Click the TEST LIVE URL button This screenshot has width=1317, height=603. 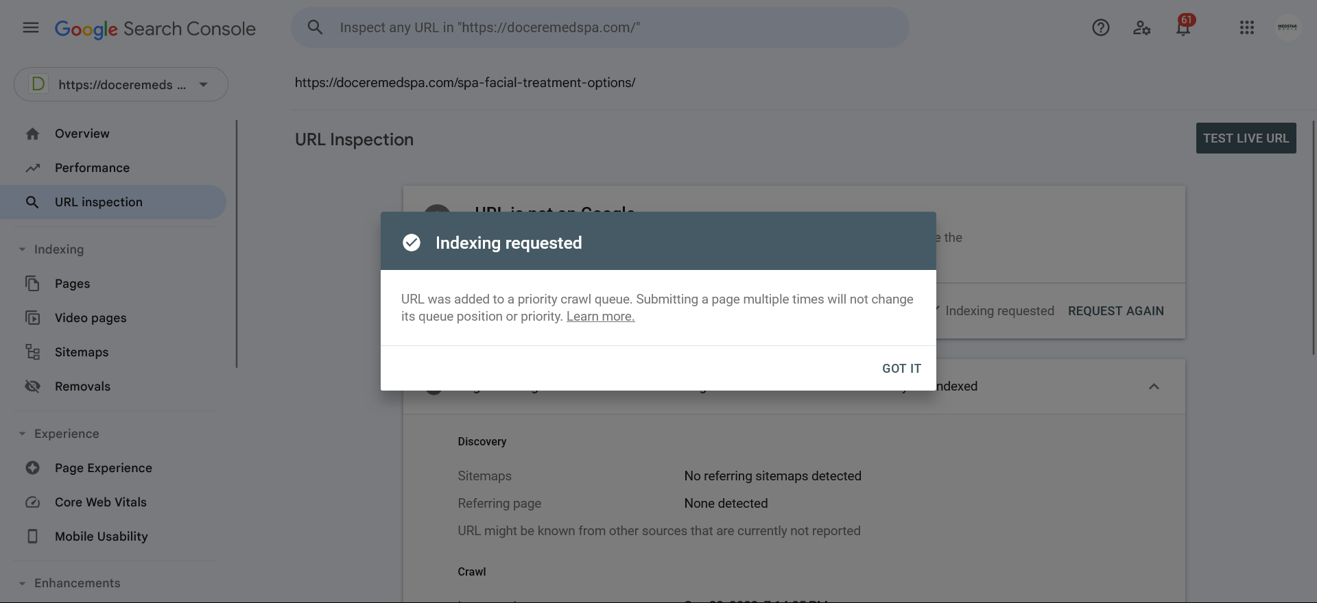(x=1246, y=138)
